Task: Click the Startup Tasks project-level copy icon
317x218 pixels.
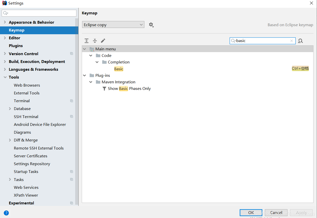Action: [x=72, y=171]
